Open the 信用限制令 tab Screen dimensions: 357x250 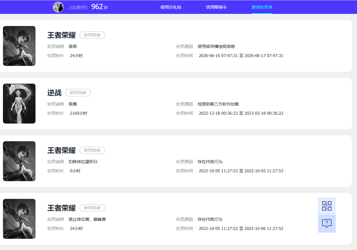217,7
